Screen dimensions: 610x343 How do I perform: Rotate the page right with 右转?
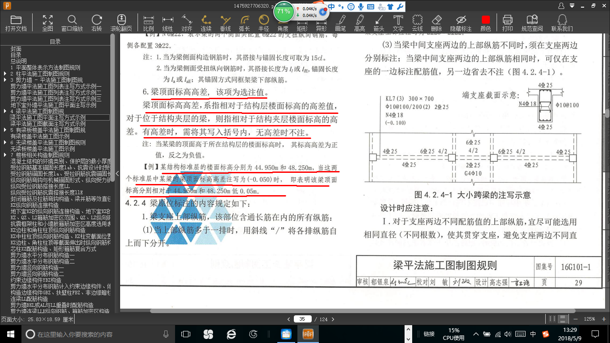point(96,23)
